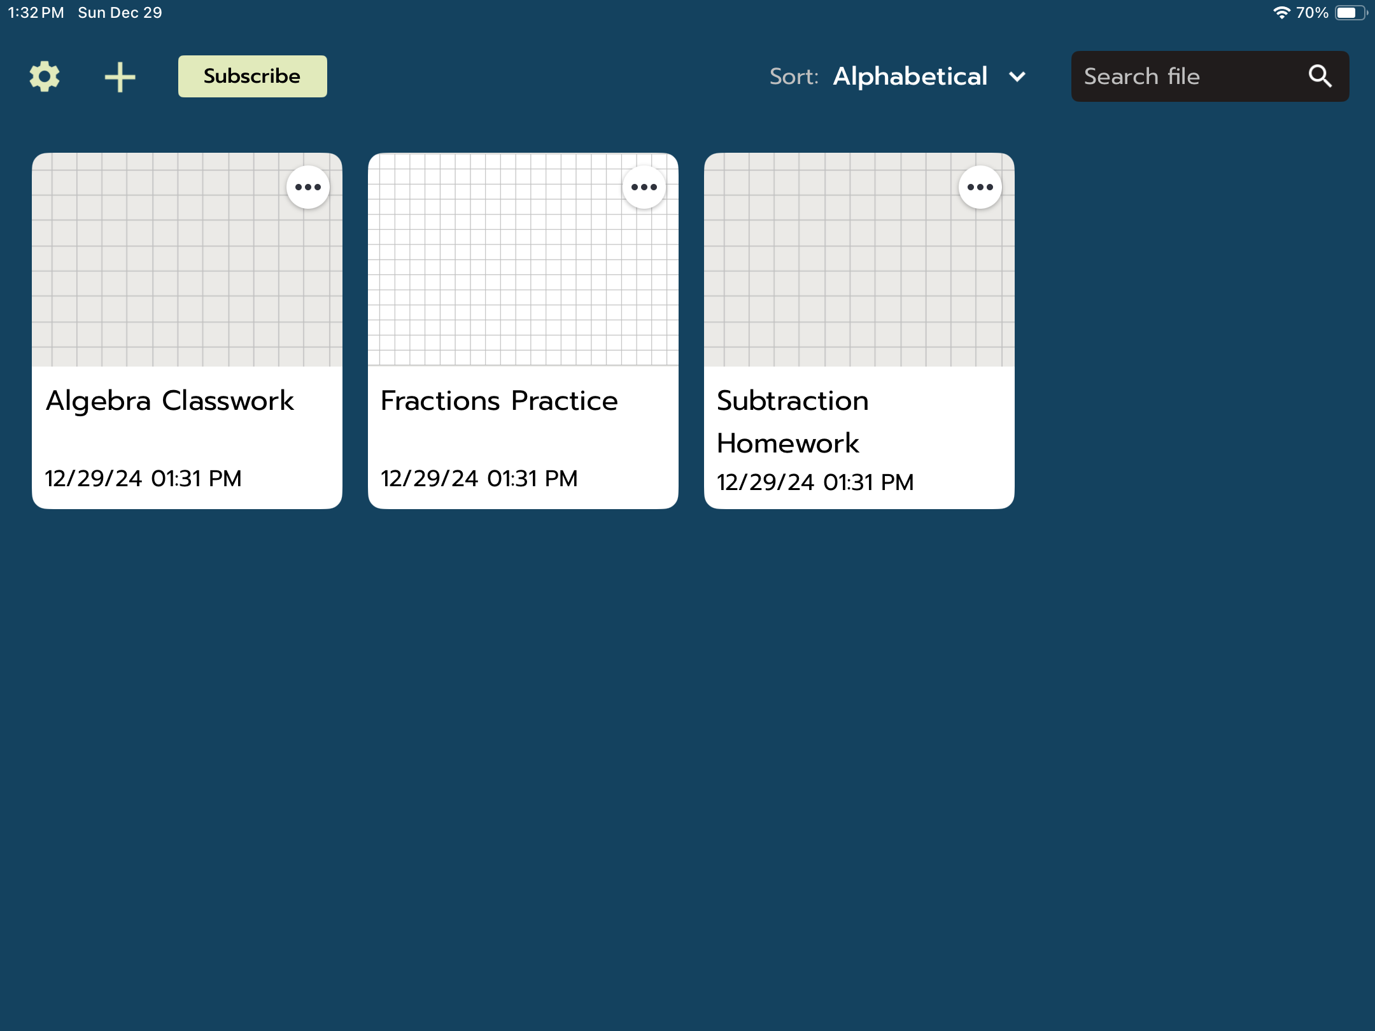
Task: Create a new file with the plus icon
Action: tap(120, 76)
